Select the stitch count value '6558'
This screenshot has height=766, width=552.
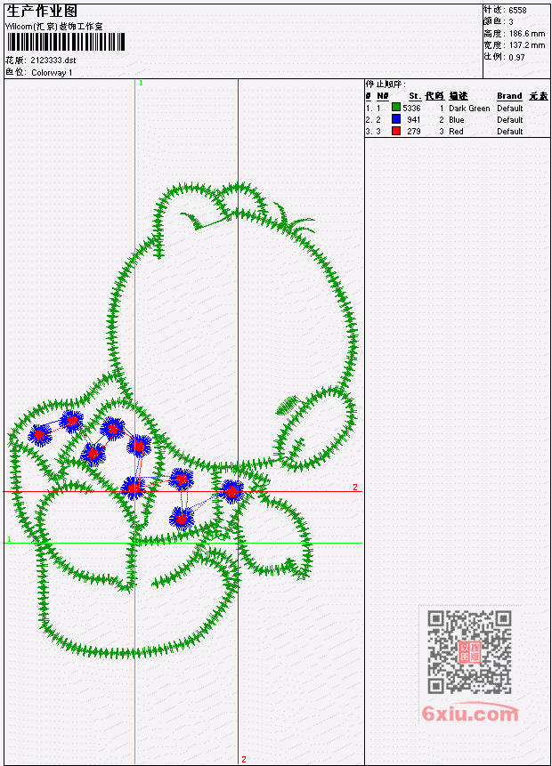click(517, 11)
